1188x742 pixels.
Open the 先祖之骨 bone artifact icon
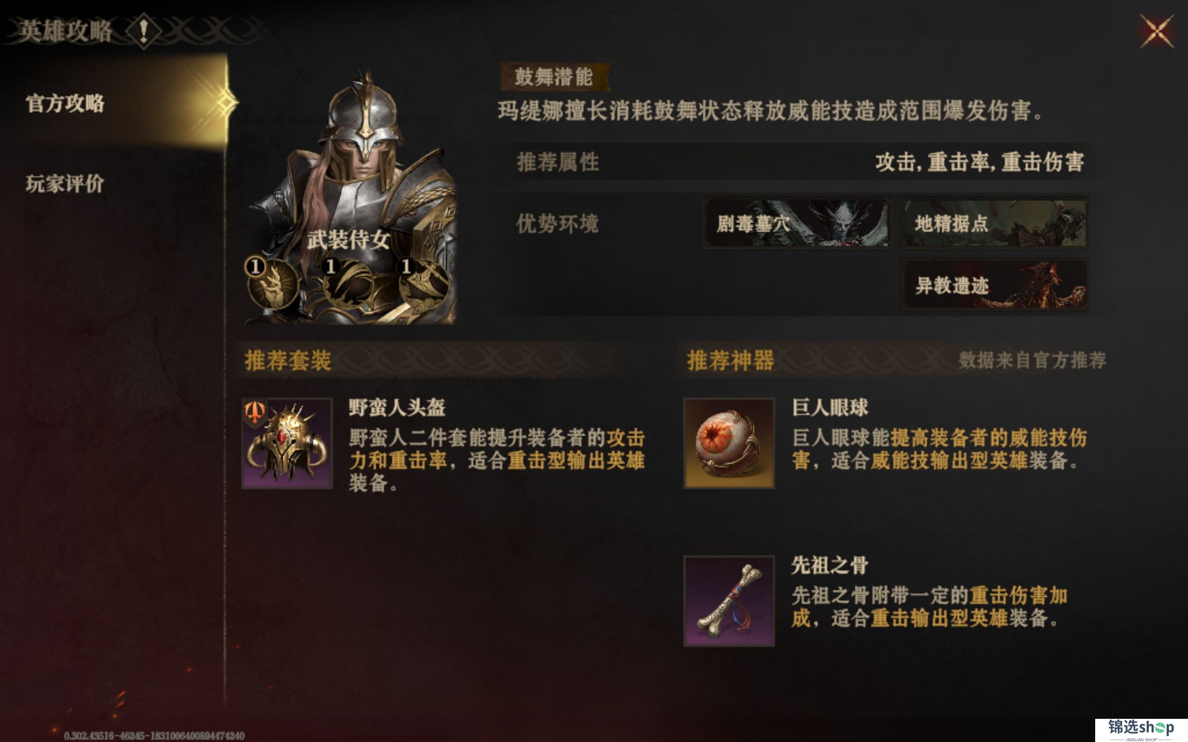[x=729, y=601]
